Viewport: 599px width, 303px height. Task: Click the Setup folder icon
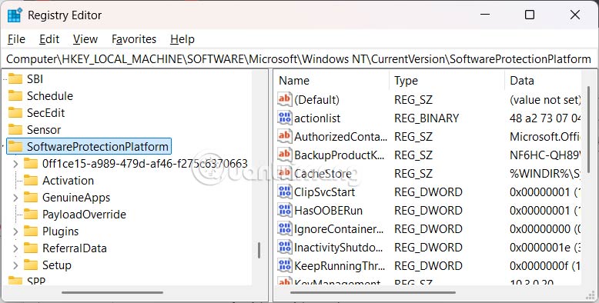[x=31, y=265]
